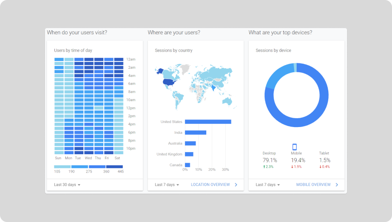Click the United States on world map
Image resolution: width=392 pixels, height=222 pixels.
170,82
